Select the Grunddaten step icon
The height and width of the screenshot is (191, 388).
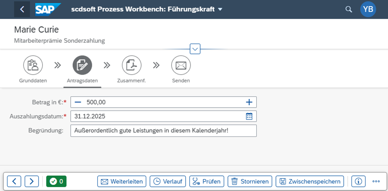[33, 65]
